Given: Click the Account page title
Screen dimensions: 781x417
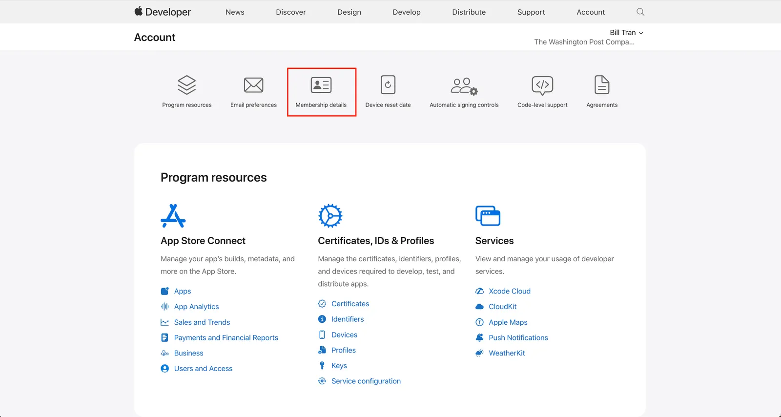Looking at the screenshot, I should (x=155, y=37).
